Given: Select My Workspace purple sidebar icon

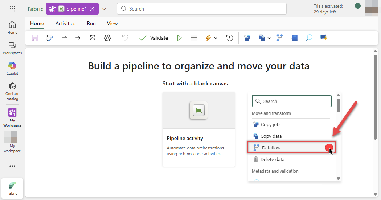Looking at the screenshot, I should click(x=12, y=117).
